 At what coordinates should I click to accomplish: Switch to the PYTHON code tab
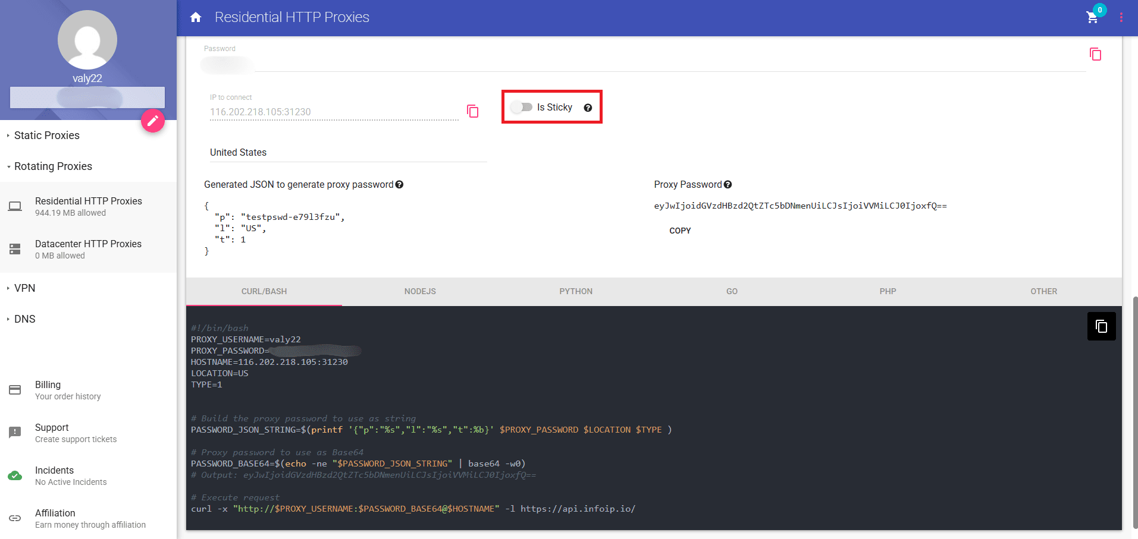pyautogui.click(x=575, y=291)
